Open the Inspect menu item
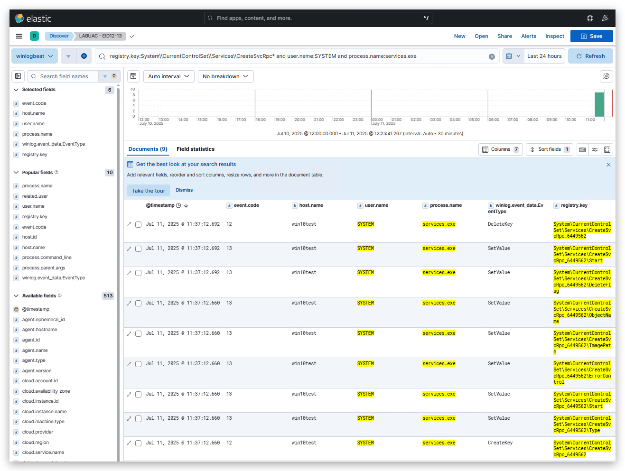The image size is (625, 471). [x=555, y=36]
